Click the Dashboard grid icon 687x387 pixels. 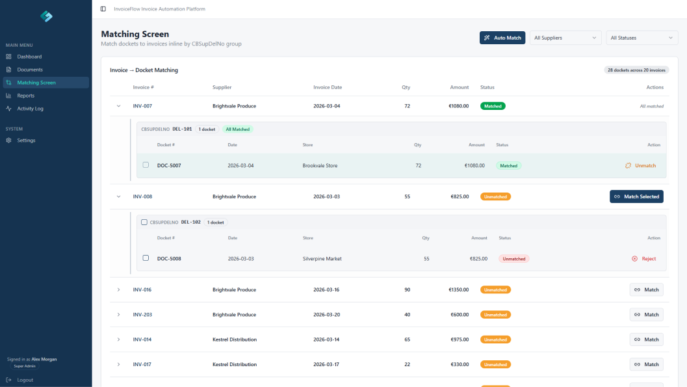click(8, 57)
